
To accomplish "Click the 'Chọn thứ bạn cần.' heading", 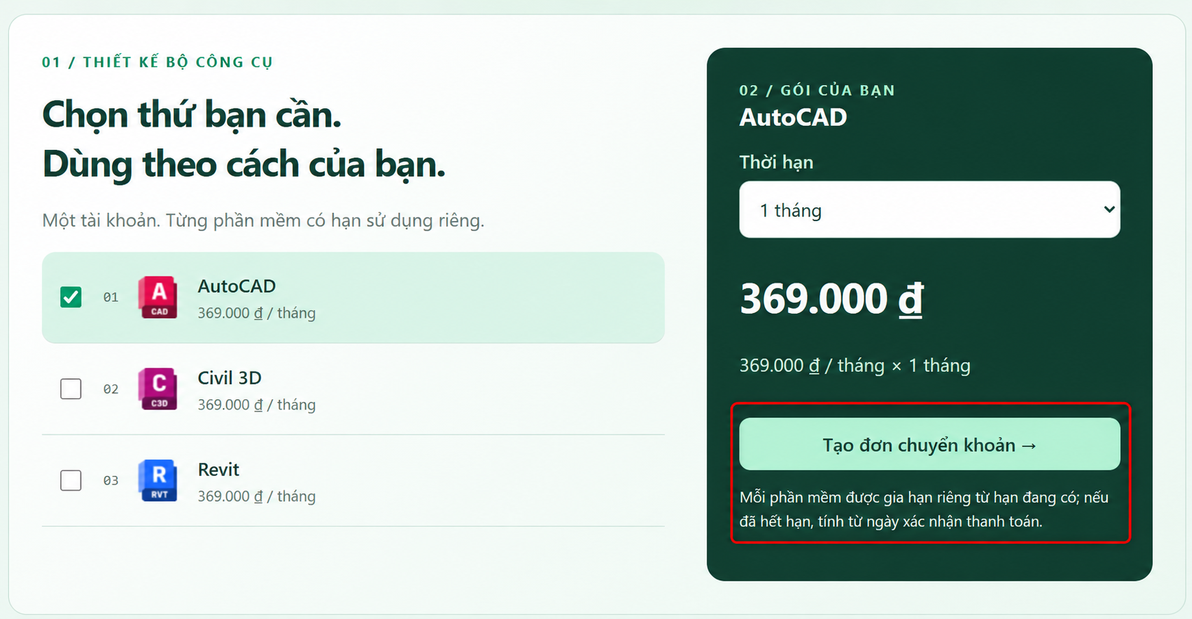I will coord(192,115).
